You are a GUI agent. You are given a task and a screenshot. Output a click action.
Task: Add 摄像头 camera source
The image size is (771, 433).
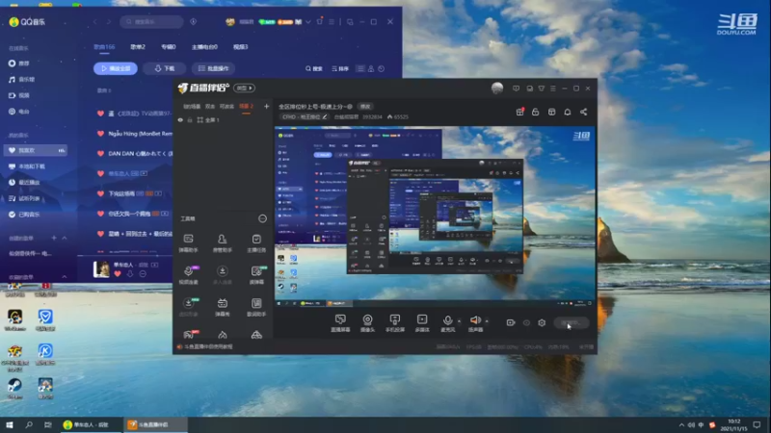(367, 323)
